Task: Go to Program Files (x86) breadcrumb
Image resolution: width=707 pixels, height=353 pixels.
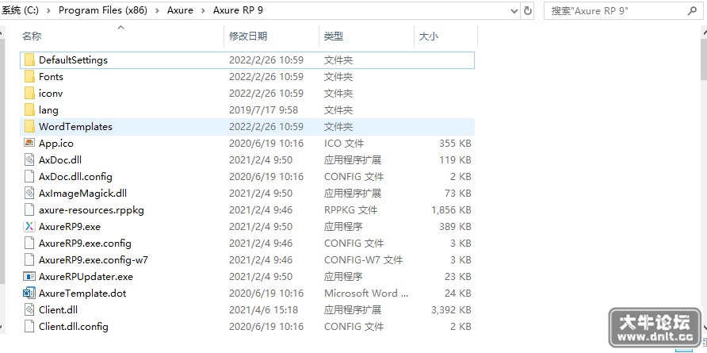Action: (103, 10)
